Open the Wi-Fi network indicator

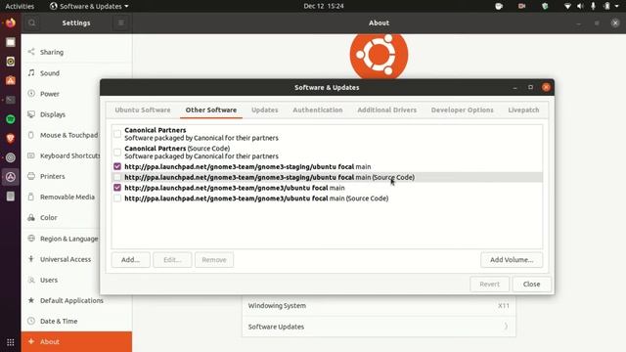pos(567,6)
